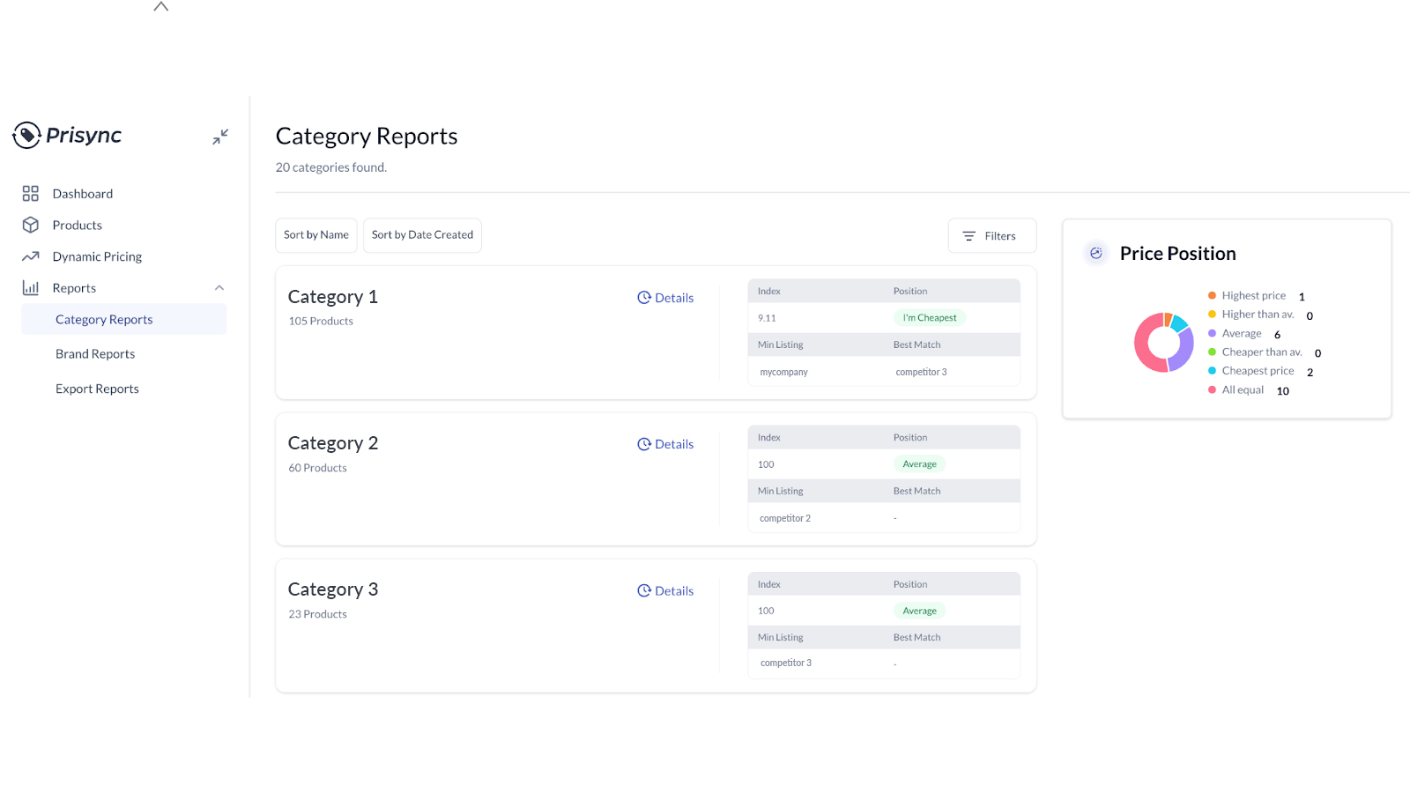1410x793 pixels.
Task: Collapse the Reports section chevron
Action: [219, 287]
